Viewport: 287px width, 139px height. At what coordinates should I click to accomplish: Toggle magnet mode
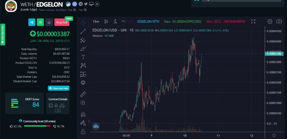pyautogui.click(x=83, y=115)
